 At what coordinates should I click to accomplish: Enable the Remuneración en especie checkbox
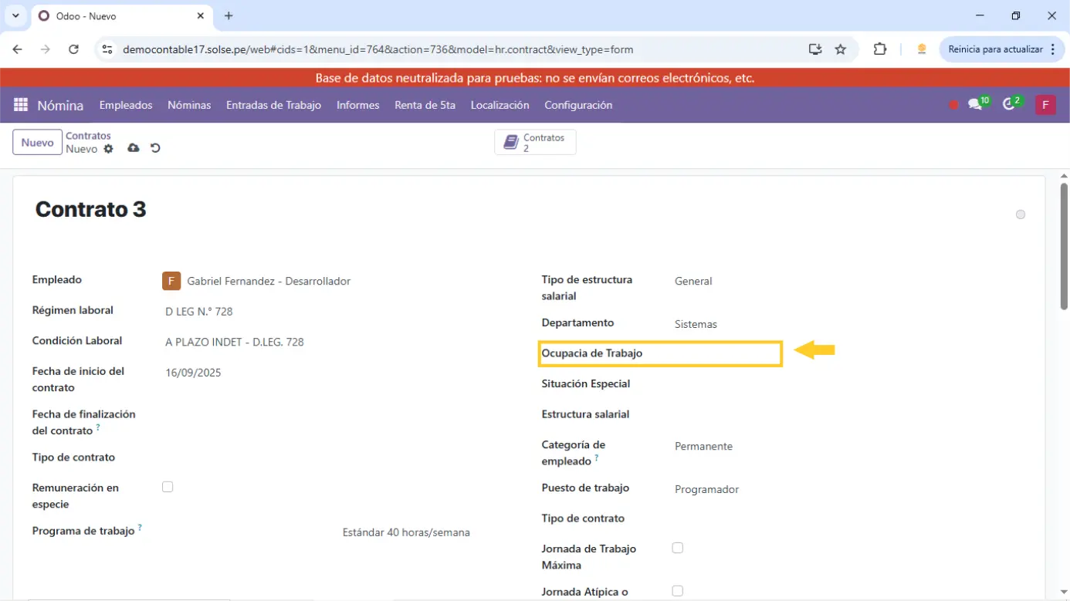[168, 487]
